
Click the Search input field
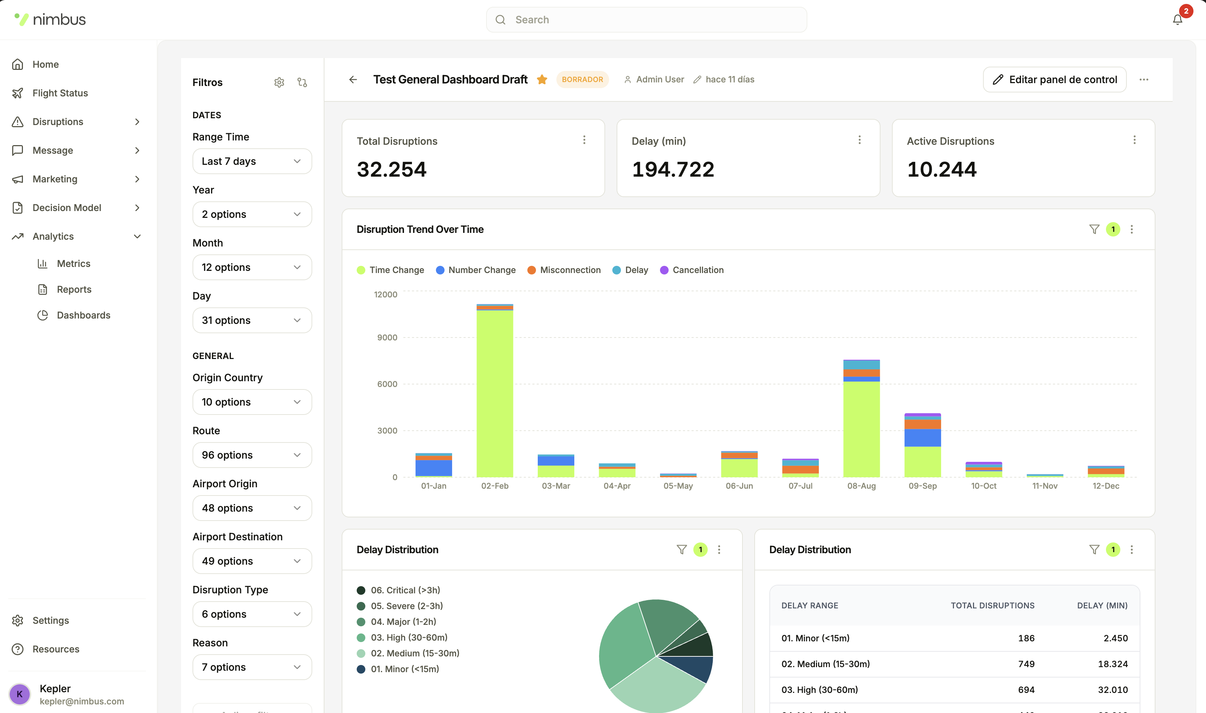pos(646,20)
